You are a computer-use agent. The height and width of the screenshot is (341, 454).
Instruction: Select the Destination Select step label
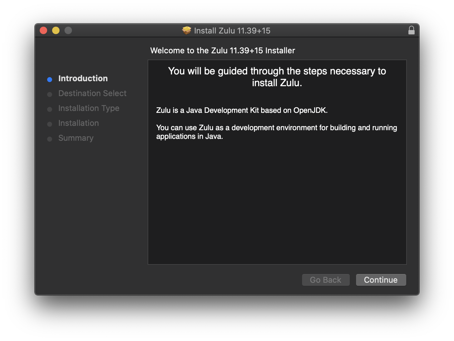(92, 93)
